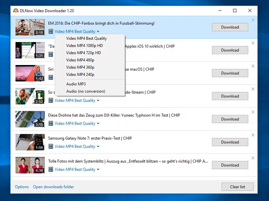Click the 3:18 drone video thumbnail
The width and height of the screenshot is (269, 201).
[x=30, y=119]
